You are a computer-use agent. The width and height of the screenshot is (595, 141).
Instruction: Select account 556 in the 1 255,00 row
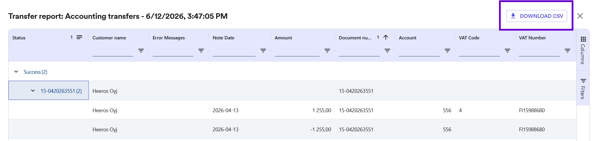click(x=447, y=110)
